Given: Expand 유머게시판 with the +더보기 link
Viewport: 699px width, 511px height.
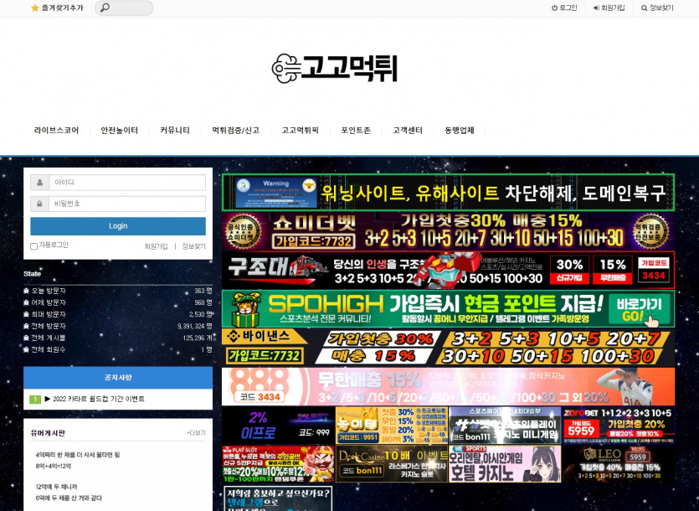Looking at the screenshot, I should coord(196,433).
